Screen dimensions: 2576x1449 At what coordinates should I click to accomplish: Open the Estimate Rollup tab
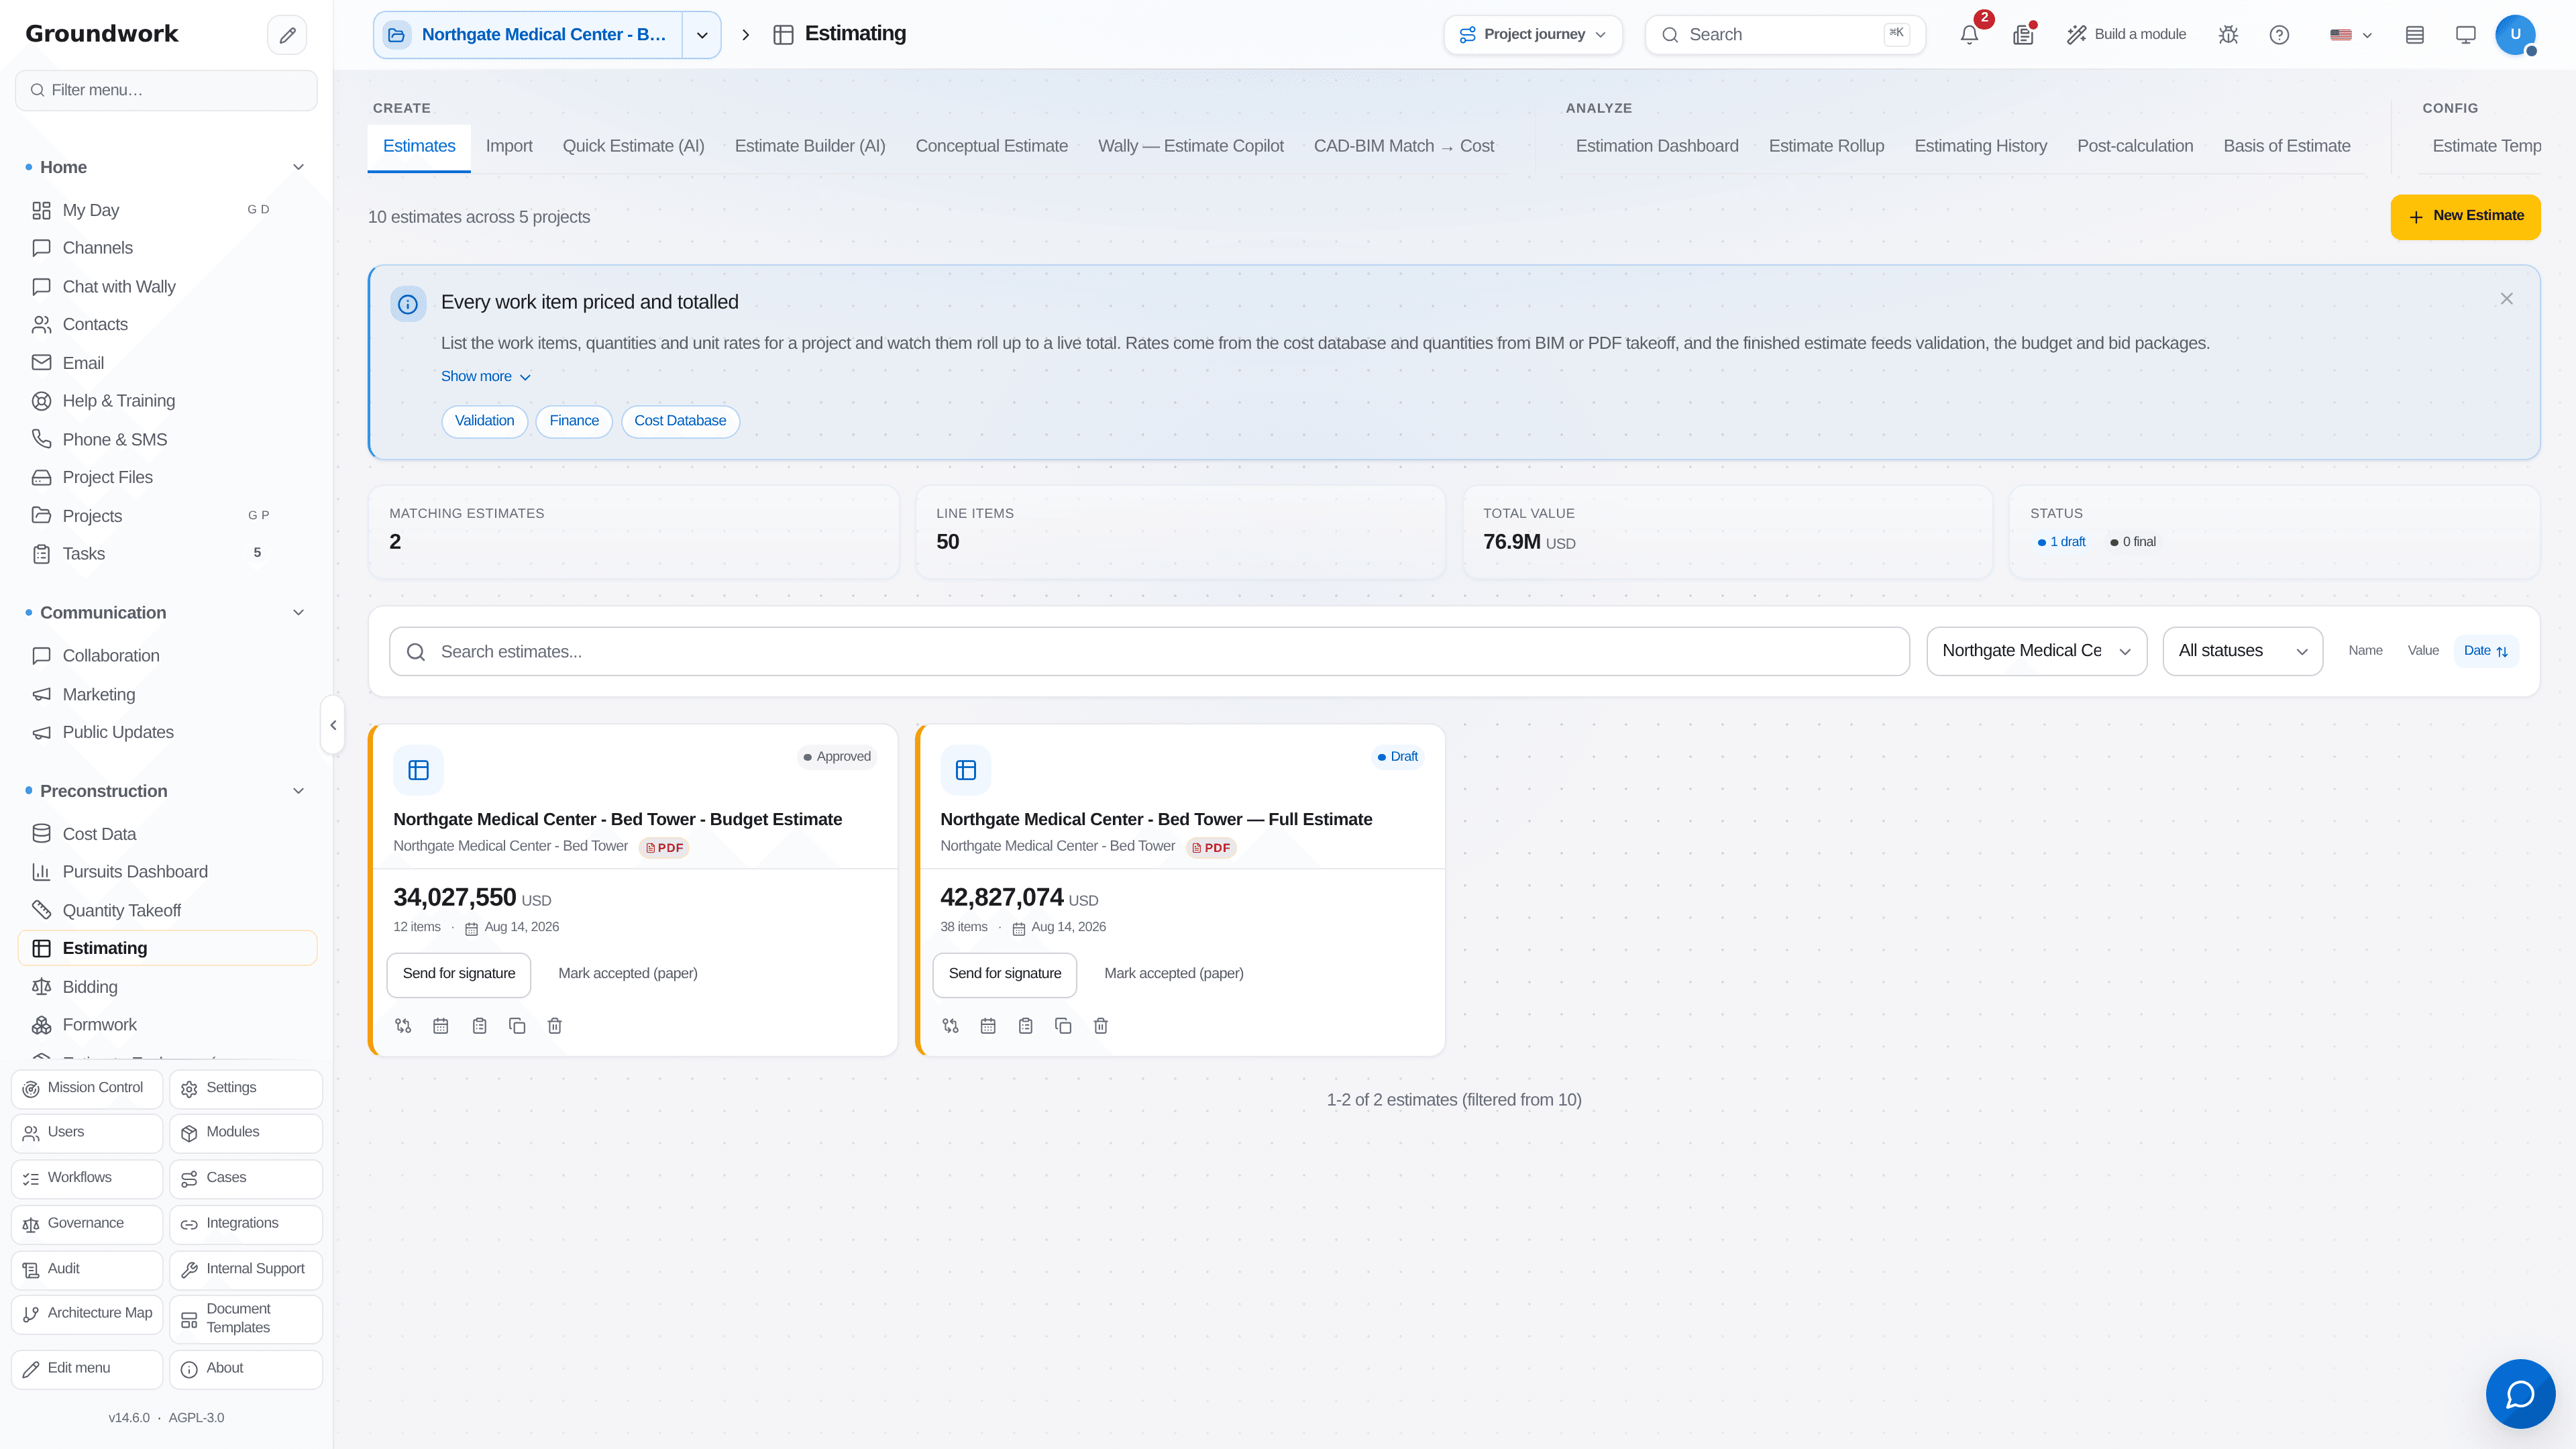coord(1826,146)
